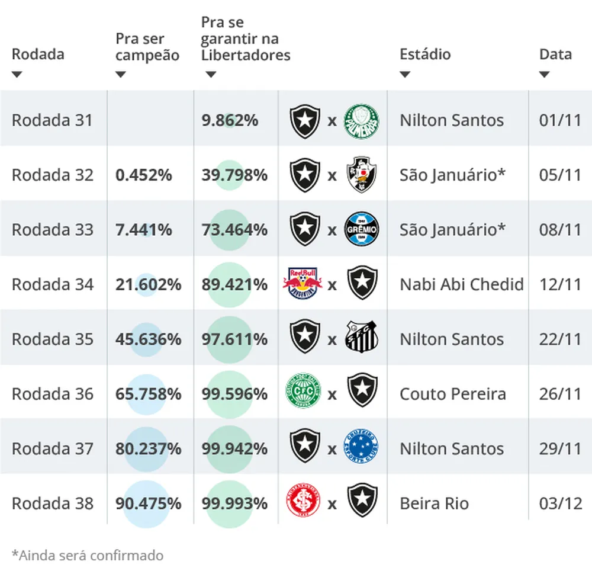
Task: Sort by Libertadores column arrow
Action: pyautogui.click(x=211, y=75)
